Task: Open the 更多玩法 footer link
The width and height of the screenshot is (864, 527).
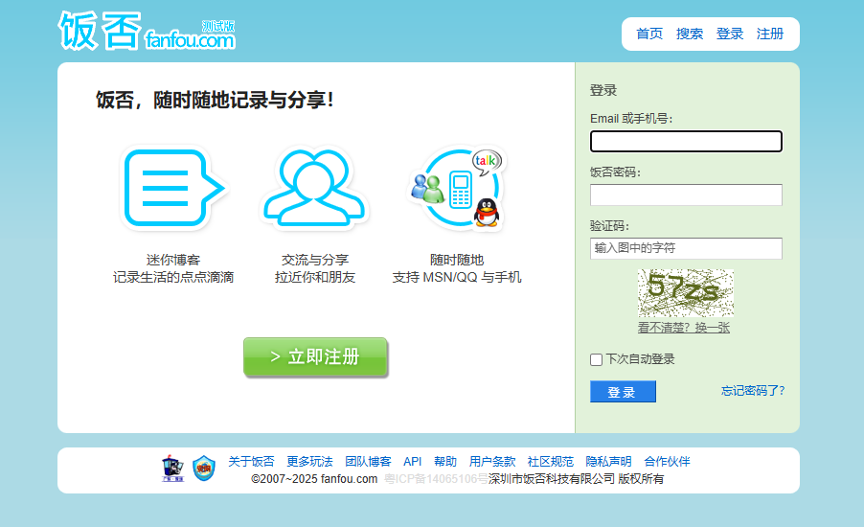Action: 309,462
